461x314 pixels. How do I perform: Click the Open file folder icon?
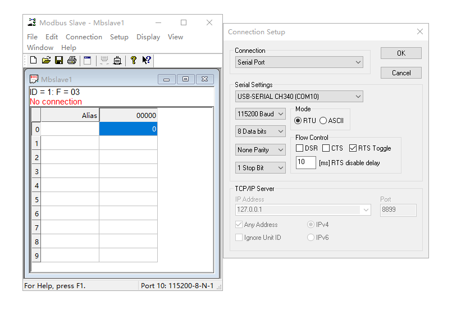pyautogui.click(x=46, y=60)
